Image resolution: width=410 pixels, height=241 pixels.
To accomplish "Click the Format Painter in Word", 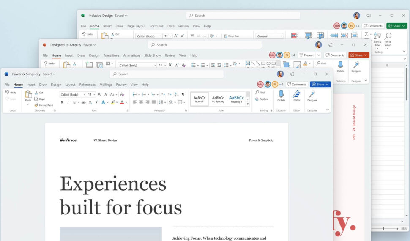I will pyautogui.click(x=44, y=105).
